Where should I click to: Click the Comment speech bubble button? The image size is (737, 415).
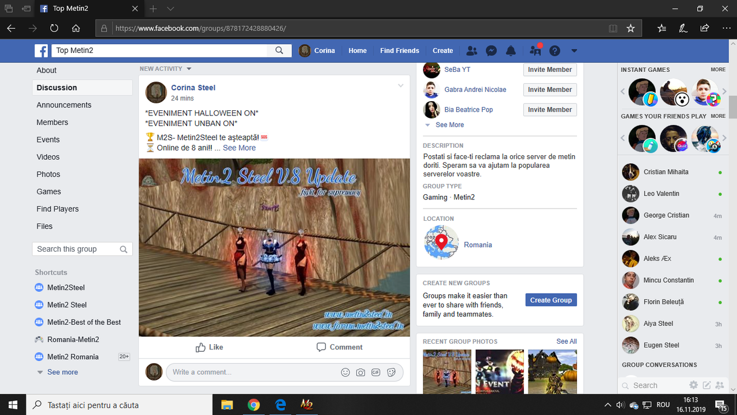point(339,347)
